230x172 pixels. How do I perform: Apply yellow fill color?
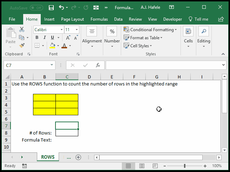pos(52,46)
